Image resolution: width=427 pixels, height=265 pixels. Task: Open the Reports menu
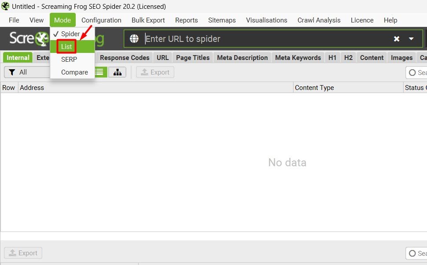click(186, 20)
